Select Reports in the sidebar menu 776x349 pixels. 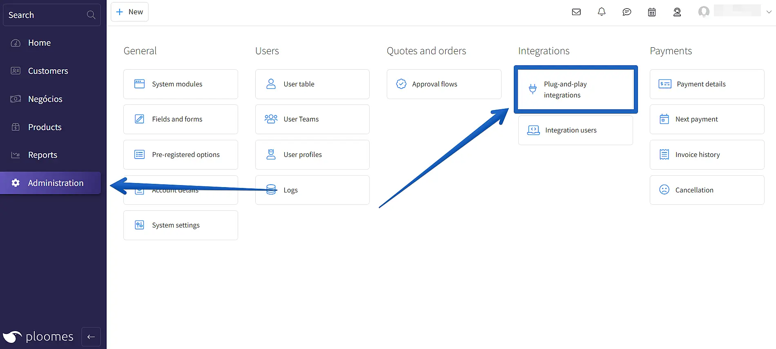click(x=42, y=155)
